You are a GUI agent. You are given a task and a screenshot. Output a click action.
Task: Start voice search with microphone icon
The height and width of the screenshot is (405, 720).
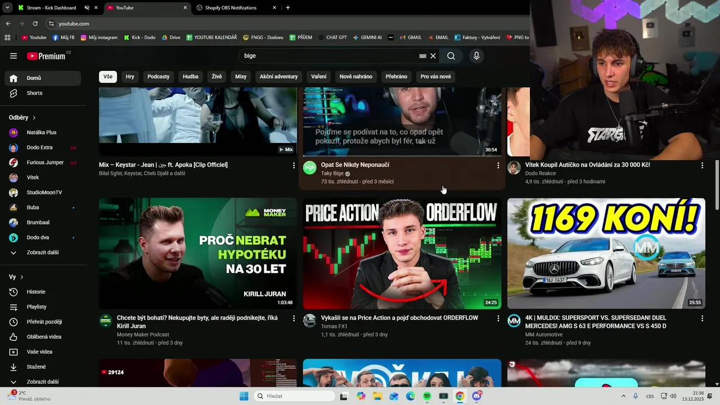(476, 56)
